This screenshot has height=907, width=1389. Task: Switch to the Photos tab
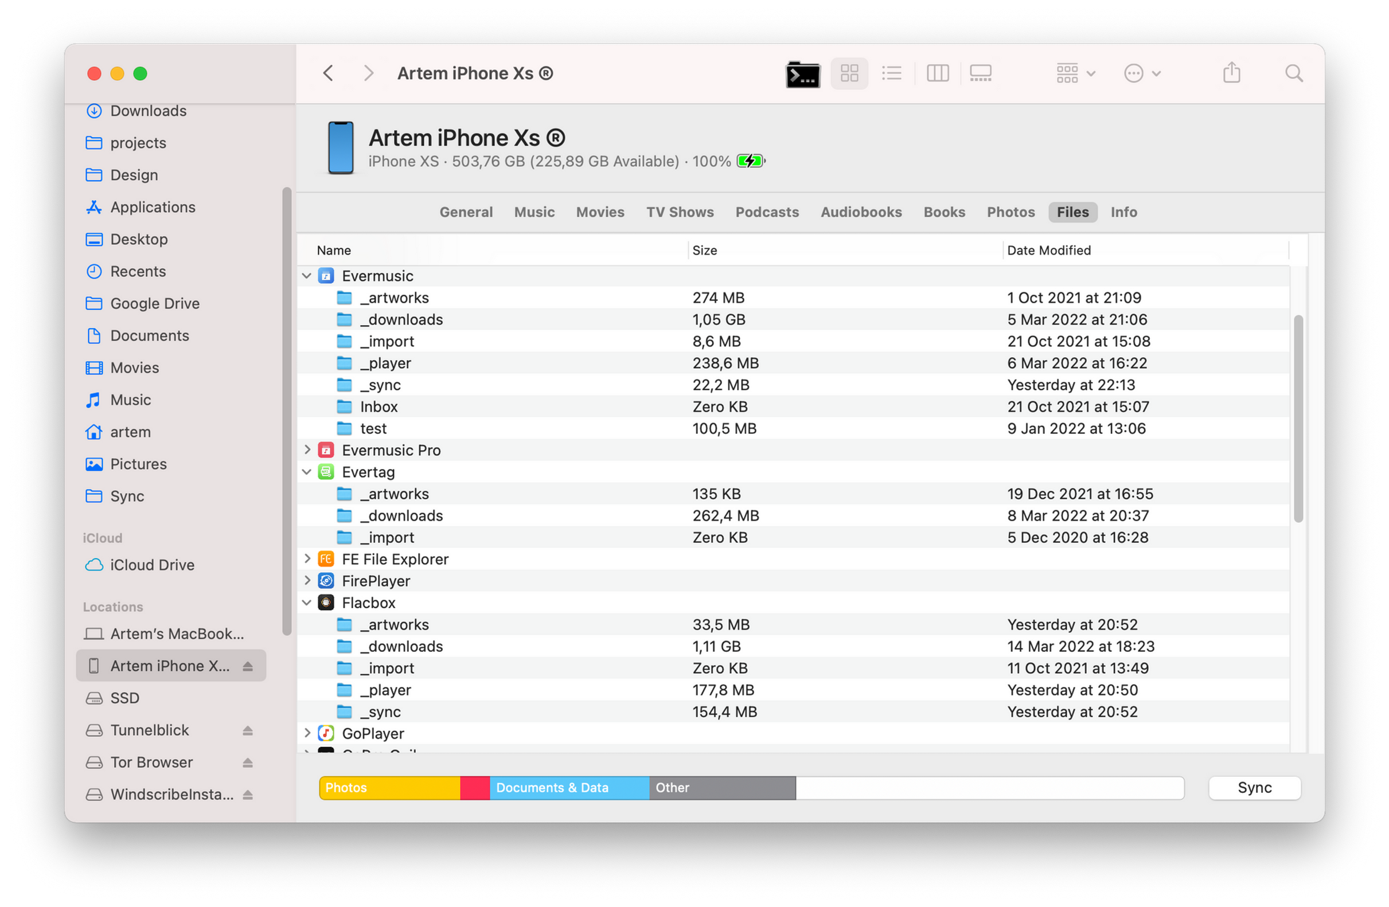click(1010, 212)
